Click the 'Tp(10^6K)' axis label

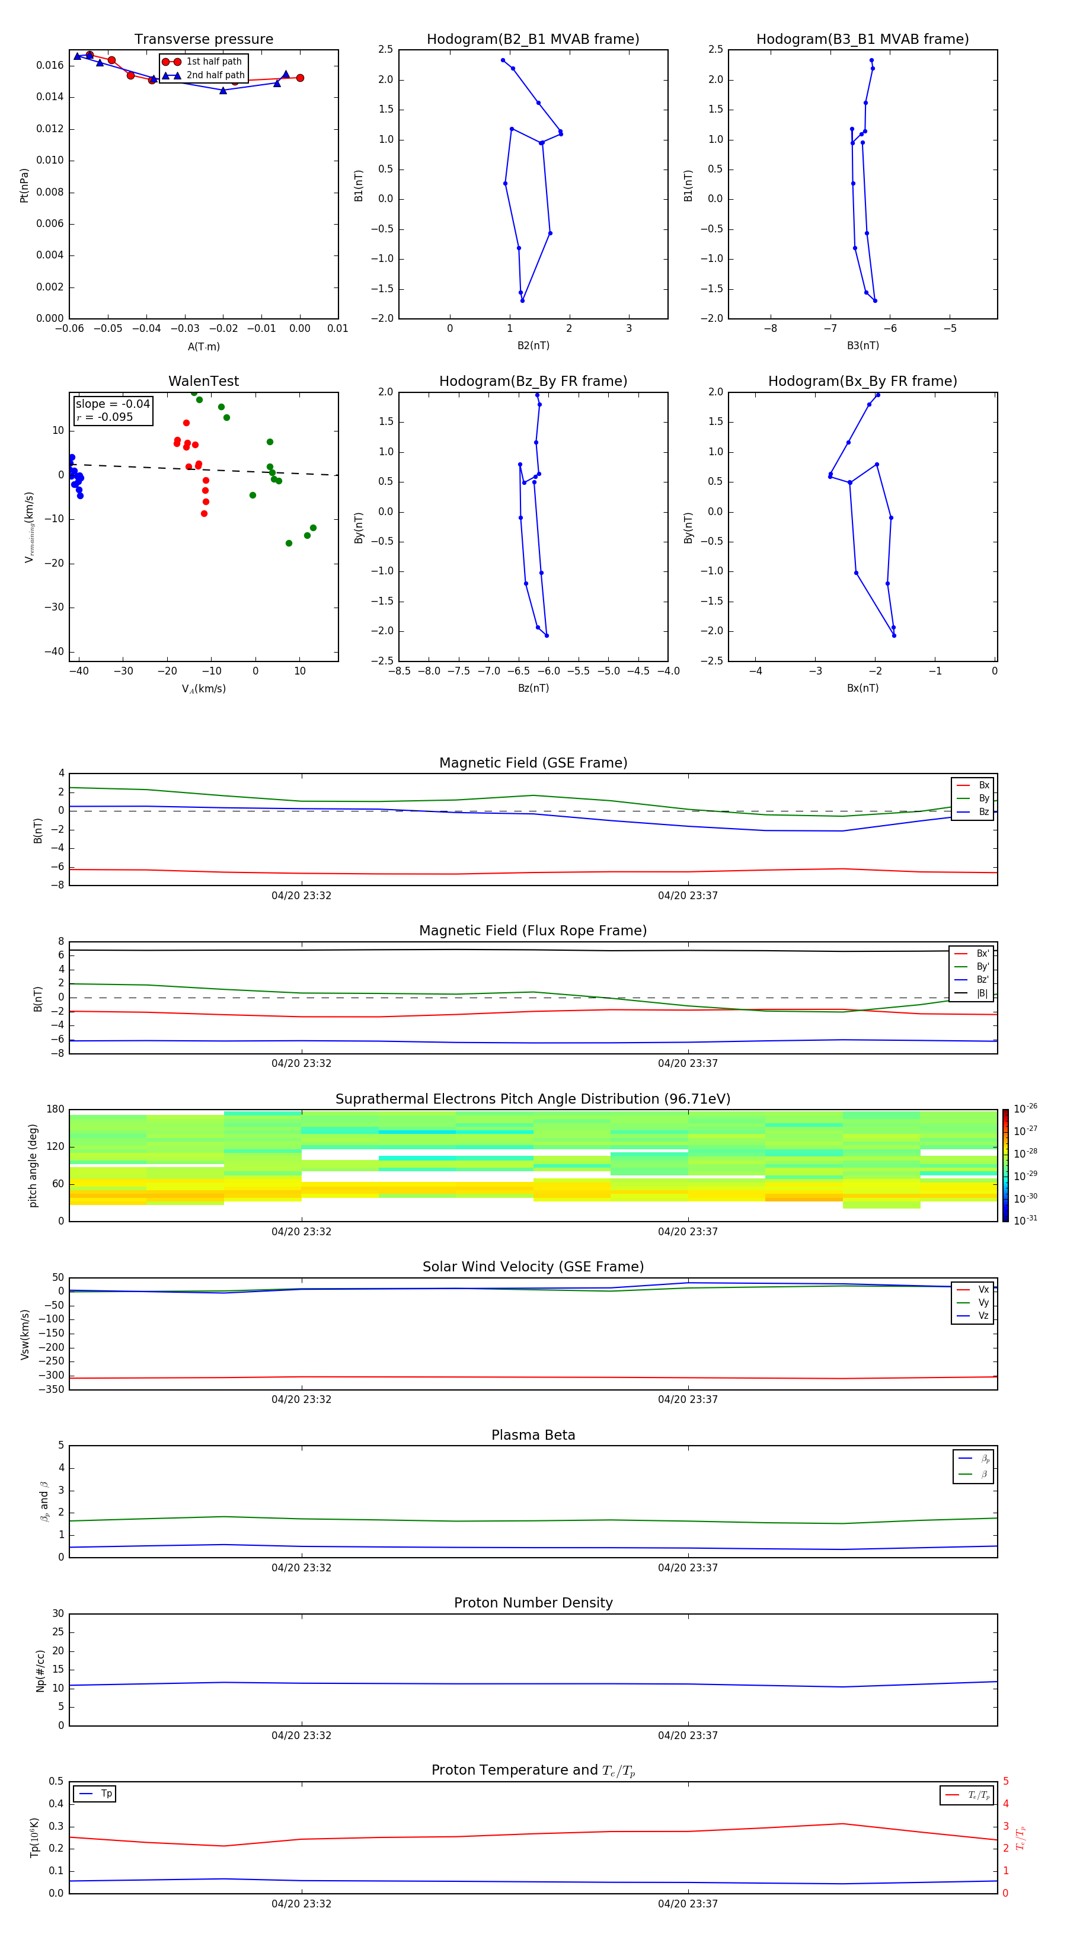[x=34, y=1837]
